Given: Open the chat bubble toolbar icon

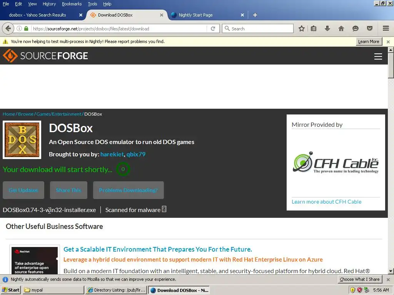Looking at the screenshot, I should (355, 28).
